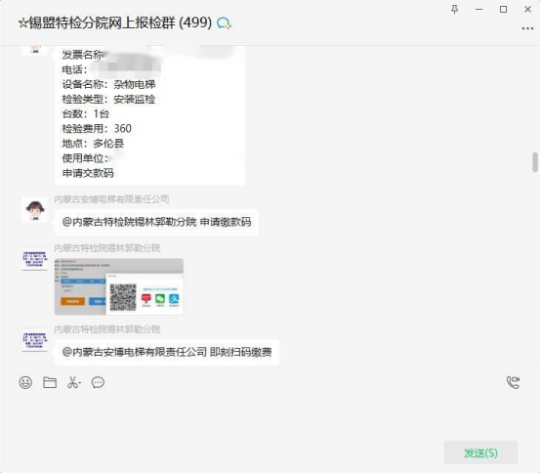Select the scissors screenshot tool
Image resolution: width=541 pixels, height=474 pixels.
[74, 382]
